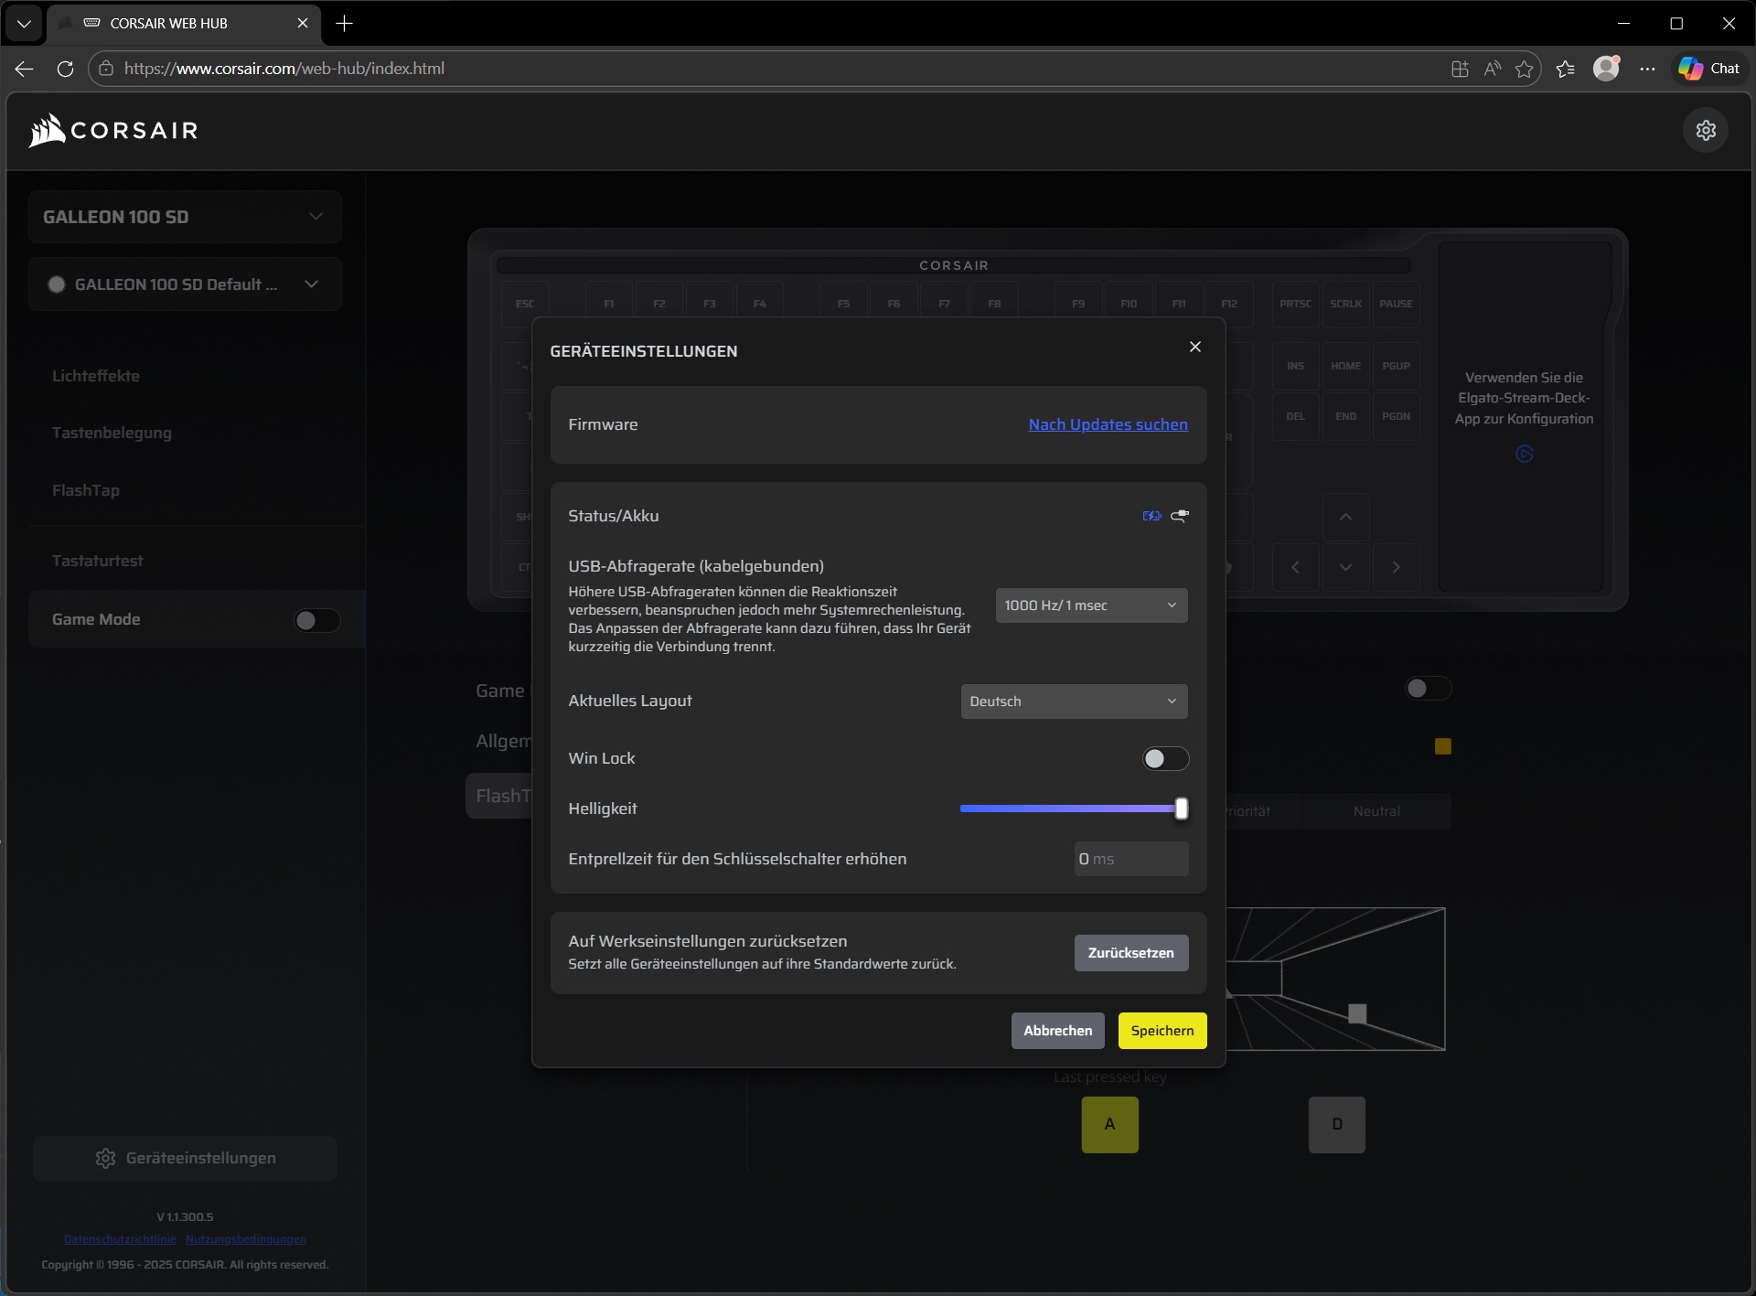Open the Copilot Chat button
The height and width of the screenshot is (1296, 1756).
[x=1708, y=69]
